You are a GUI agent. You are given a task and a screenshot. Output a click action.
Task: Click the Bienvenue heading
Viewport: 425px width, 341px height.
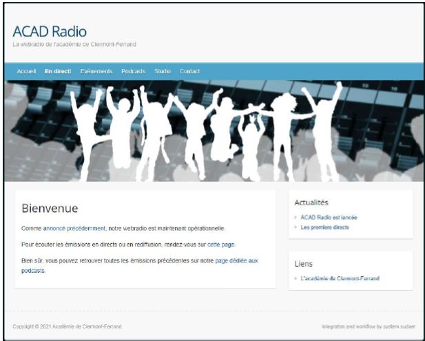pyautogui.click(x=50, y=208)
